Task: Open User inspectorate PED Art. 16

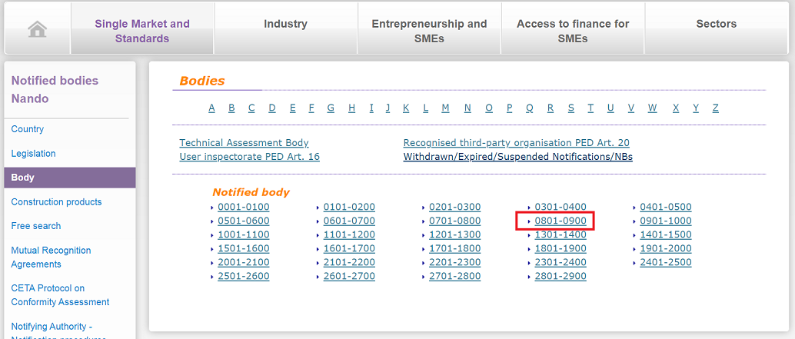Action: (249, 157)
